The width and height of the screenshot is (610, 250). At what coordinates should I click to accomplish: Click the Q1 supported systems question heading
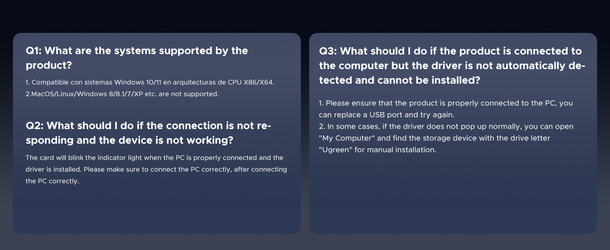[x=137, y=58]
